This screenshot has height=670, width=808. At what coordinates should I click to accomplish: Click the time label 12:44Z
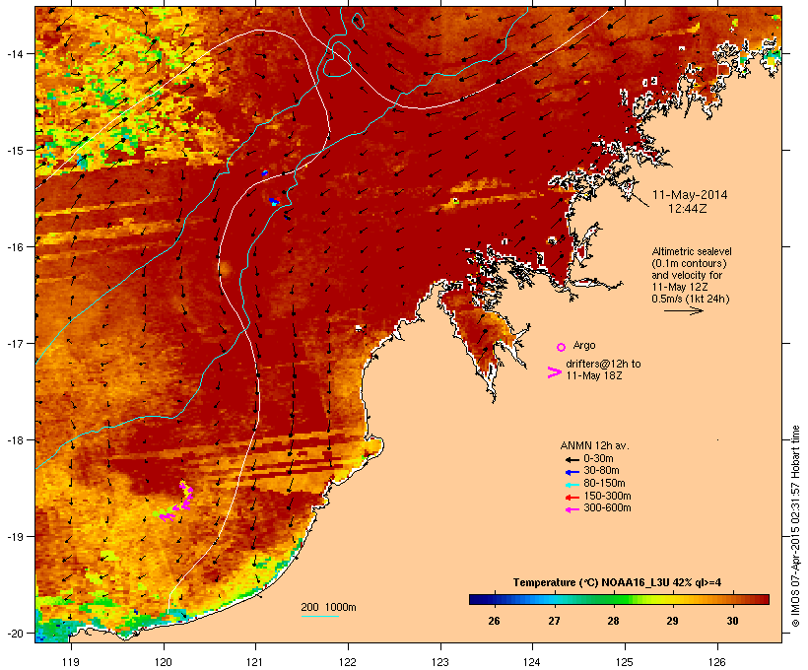coord(688,209)
